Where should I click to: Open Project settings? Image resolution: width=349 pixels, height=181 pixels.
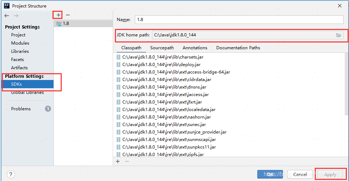point(18,35)
